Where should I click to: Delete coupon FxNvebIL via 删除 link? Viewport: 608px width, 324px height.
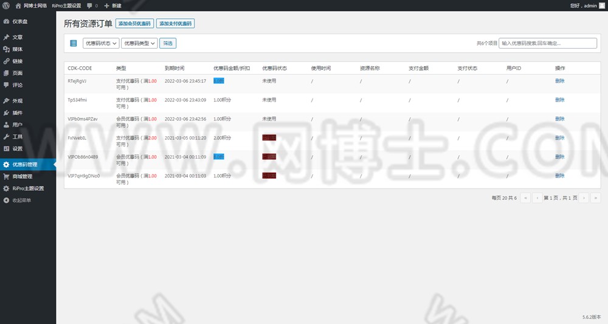[559, 138]
